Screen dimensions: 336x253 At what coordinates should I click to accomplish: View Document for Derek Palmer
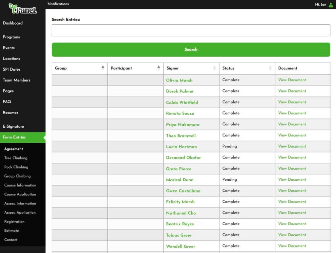tap(292, 91)
